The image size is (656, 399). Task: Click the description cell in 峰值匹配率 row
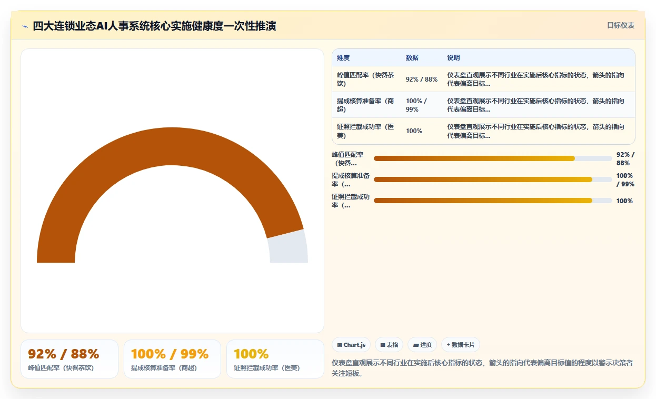click(539, 79)
